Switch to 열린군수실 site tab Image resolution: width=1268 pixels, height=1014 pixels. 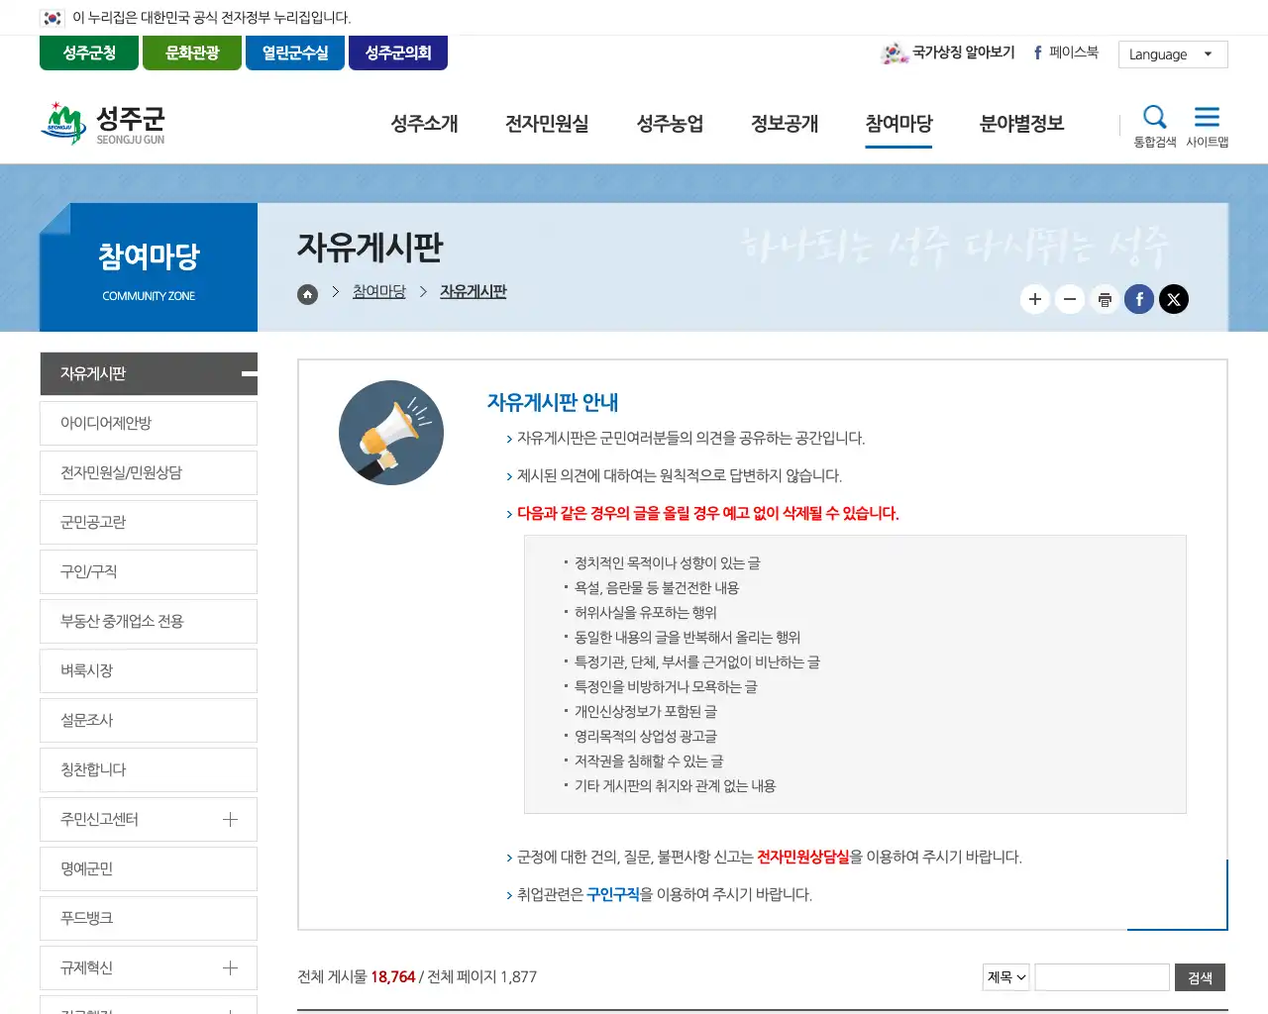pyautogui.click(x=295, y=52)
